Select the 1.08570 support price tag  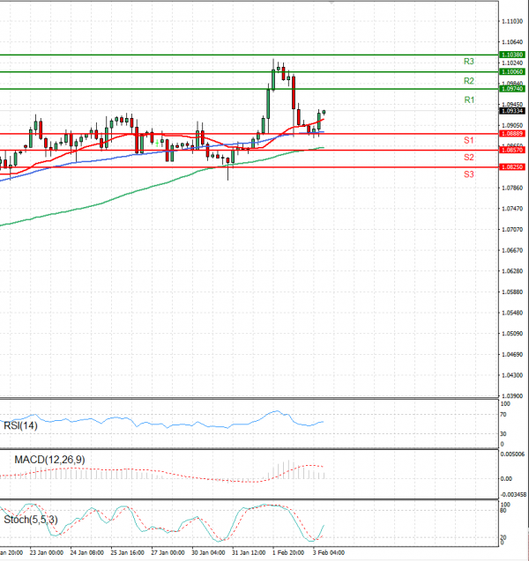(x=512, y=150)
